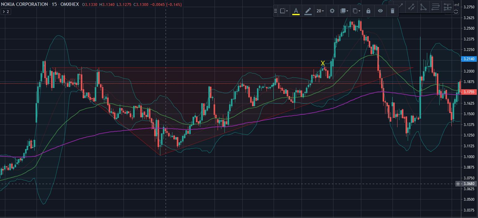The height and width of the screenshot is (218, 478).
Task: Select the triangle pattern drawing tool
Action: tap(423, 7)
